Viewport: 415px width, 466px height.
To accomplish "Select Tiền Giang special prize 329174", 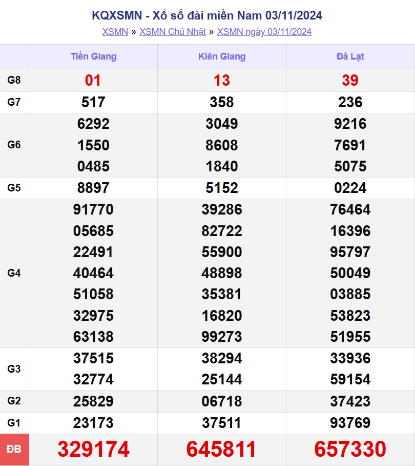I will coord(93,450).
